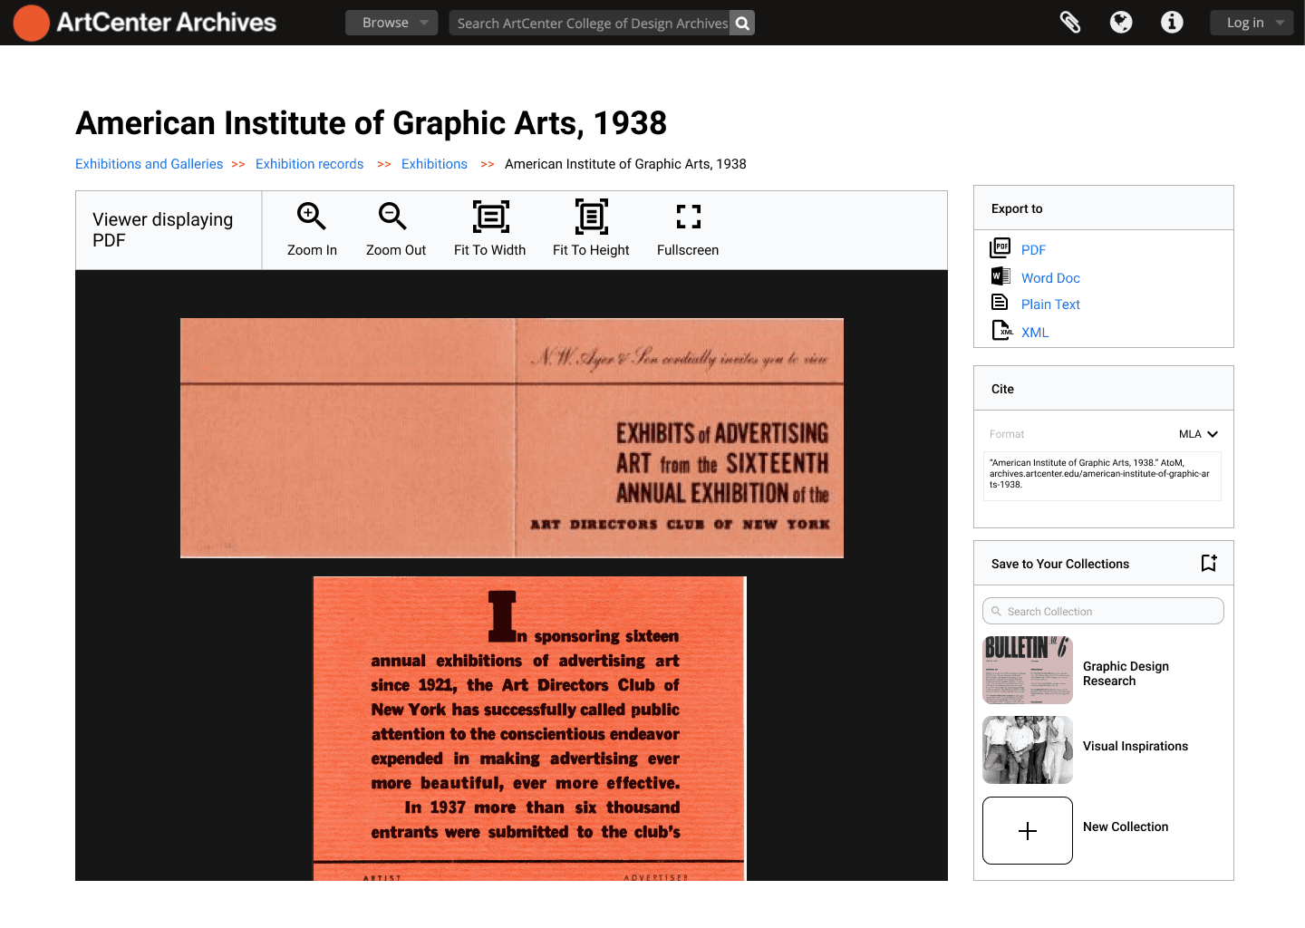The height and width of the screenshot is (928, 1305).
Task: Click the PDF file export icon
Action: (1000, 247)
